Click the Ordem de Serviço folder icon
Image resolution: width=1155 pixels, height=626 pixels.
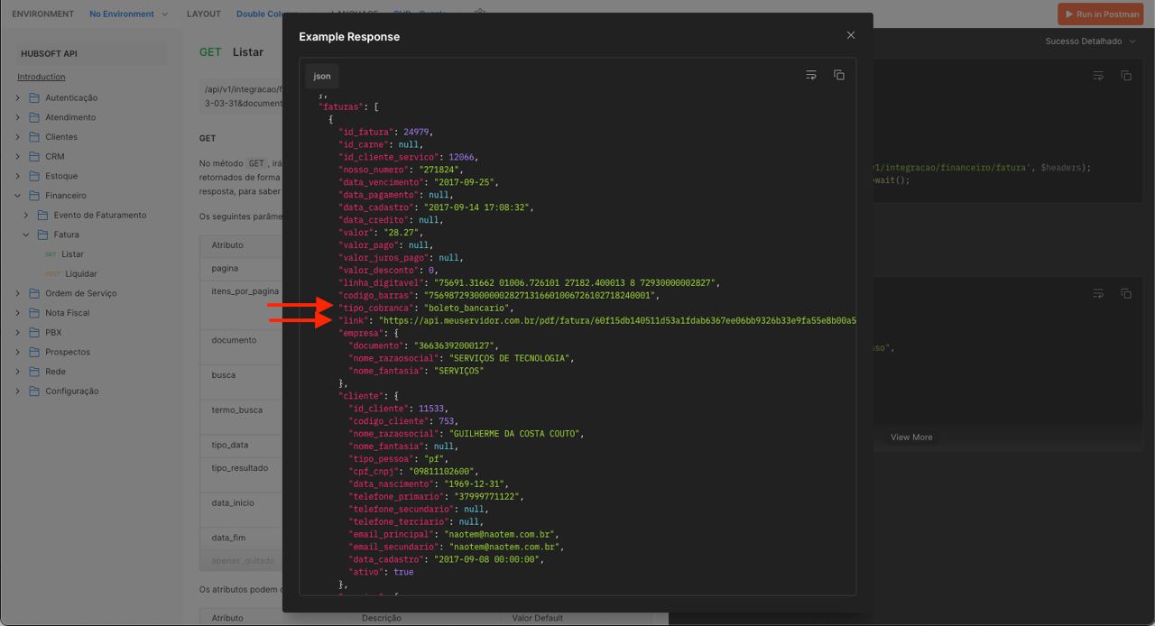(34, 293)
